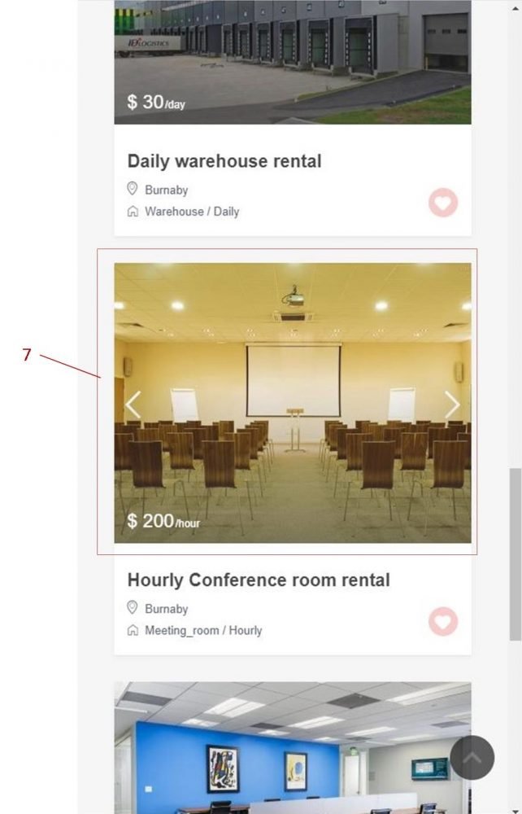Click Burnaby location under conference room rental
The image size is (522, 814).
coord(167,609)
